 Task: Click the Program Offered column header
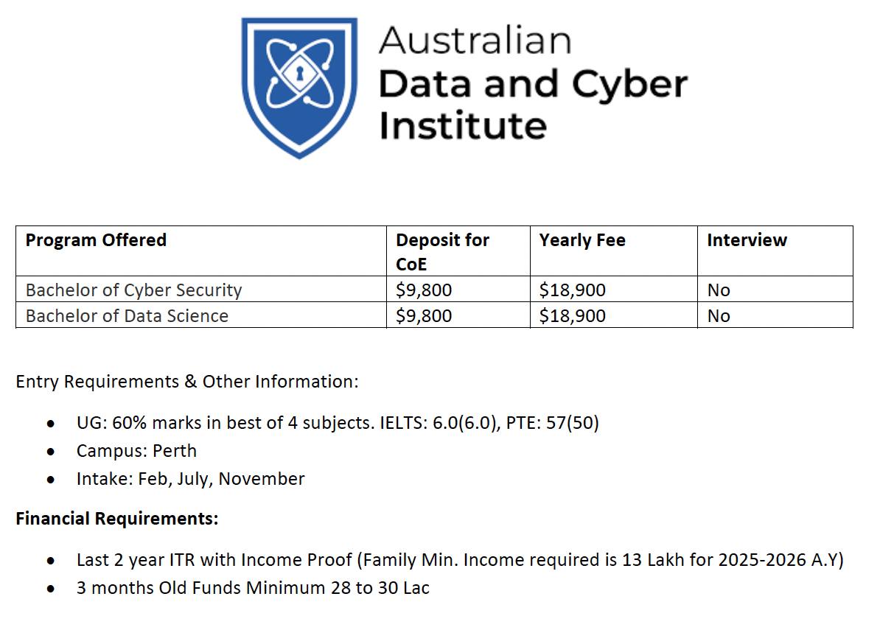pos(96,240)
